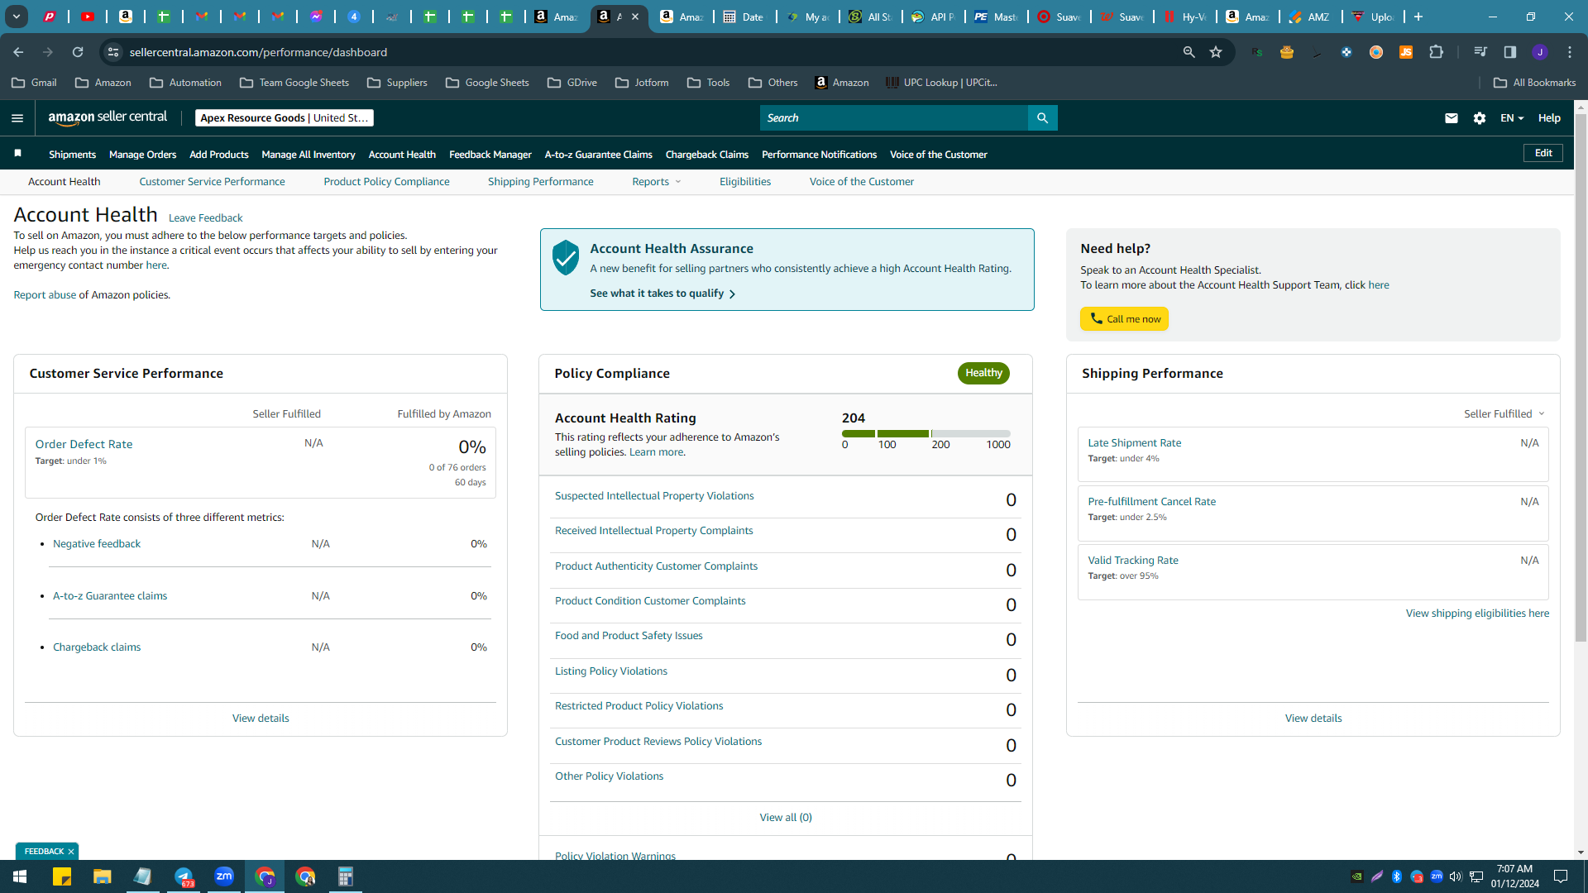Viewport: 1588px width, 893px height.
Task: Open the Team Google Sheets bookmark folder
Action: [294, 83]
